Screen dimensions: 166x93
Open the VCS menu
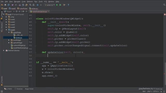point(45,2)
